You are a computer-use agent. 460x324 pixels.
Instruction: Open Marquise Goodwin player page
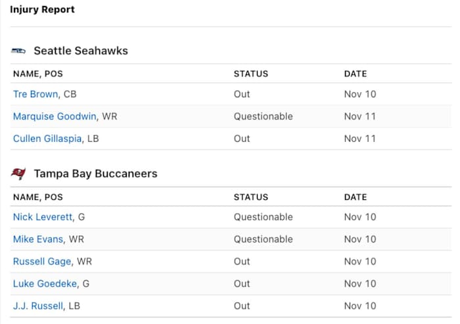tap(55, 116)
